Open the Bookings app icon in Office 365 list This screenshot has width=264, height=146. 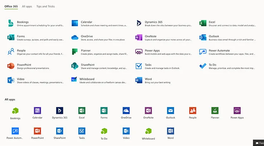click(11, 23)
